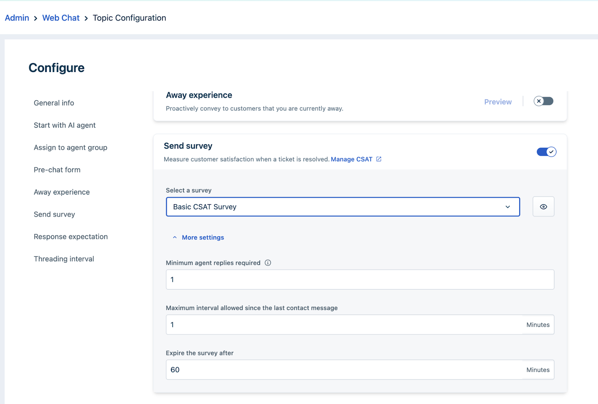Toggle the Away experience switch on

click(543, 101)
